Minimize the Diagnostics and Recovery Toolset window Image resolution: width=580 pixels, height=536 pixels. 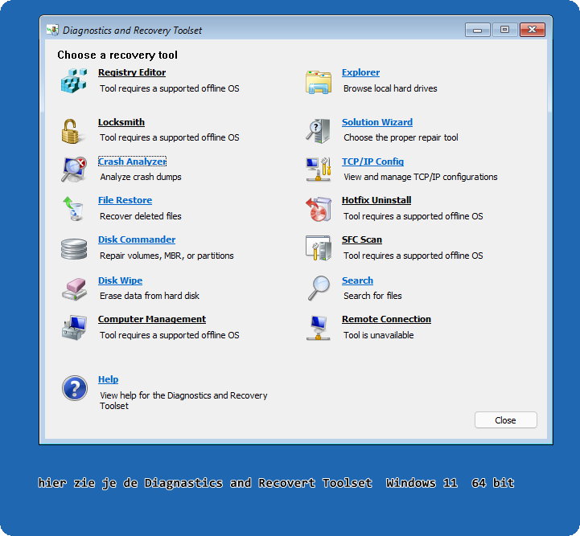(478, 30)
